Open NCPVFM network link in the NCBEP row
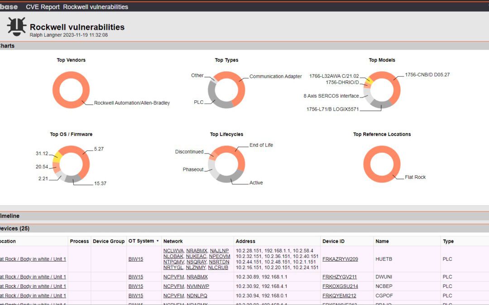 (174, 286)
